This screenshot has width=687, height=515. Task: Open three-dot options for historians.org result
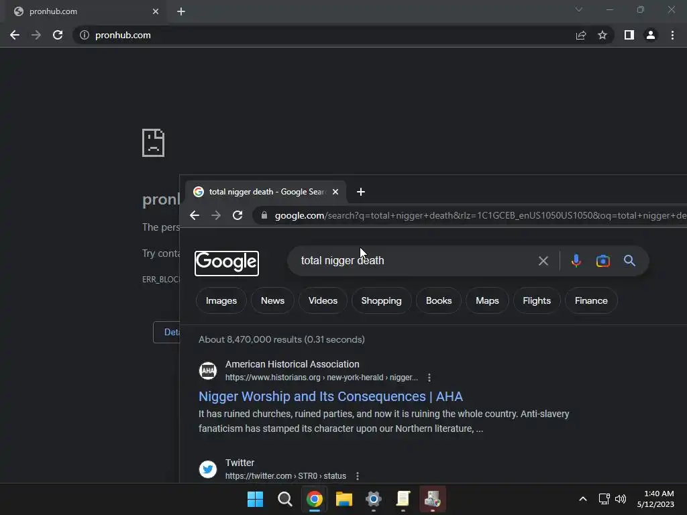[429, 378]
